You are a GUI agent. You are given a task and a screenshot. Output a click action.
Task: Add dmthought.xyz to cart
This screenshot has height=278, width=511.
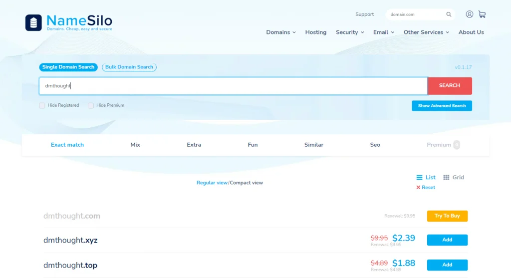447,240
